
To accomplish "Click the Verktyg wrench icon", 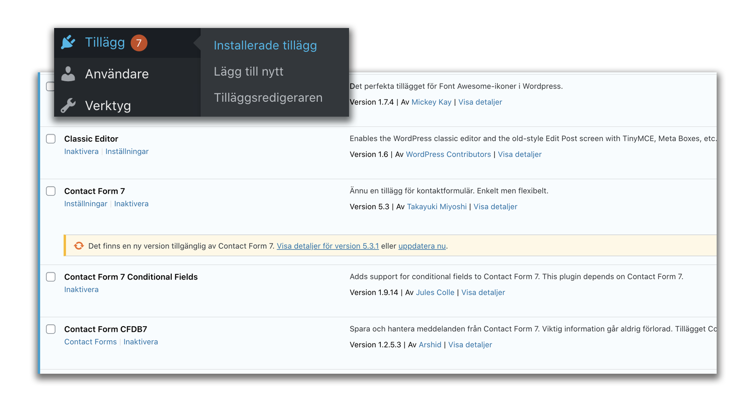I will point(68,105).
